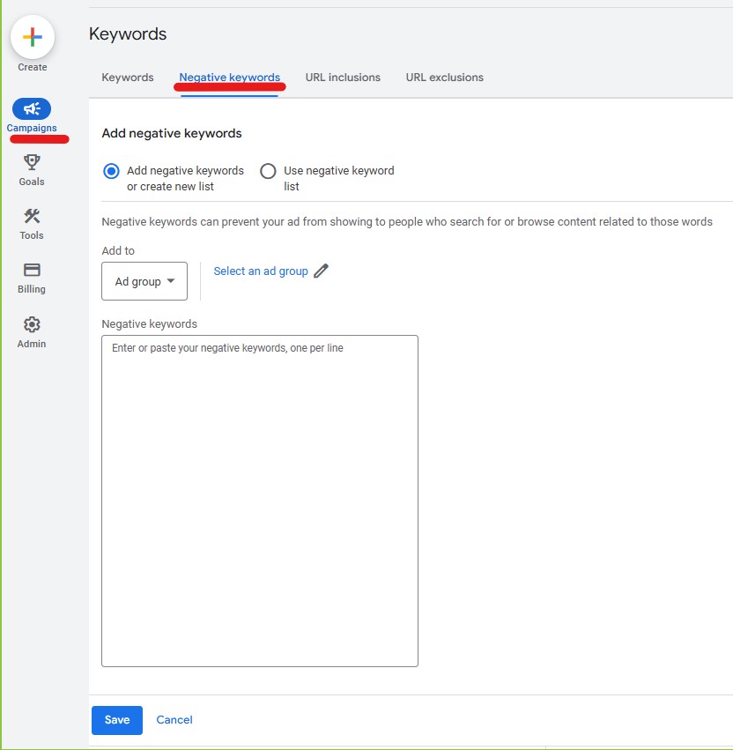The width and height of the screenshot is (733, 750).
Task: Open Campaigns from the megaphone icon
Action: tap(32, 109)
